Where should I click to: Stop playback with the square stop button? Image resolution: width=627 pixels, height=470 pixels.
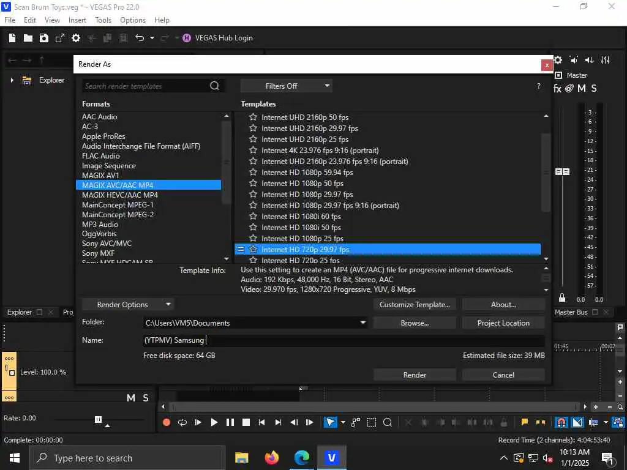click(x=246, y=422)
